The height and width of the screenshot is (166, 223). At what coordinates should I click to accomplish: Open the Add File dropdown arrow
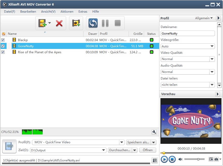coord(49,23)
